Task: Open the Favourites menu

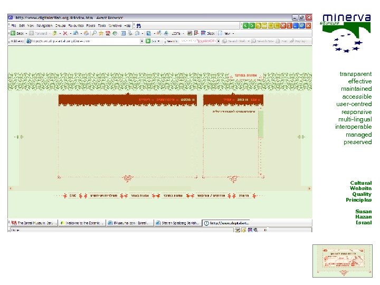Action: tap(76, 25)
